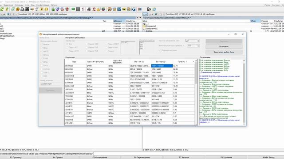
Task: Click F8 Удаление button
Action: tap(226, 157)
